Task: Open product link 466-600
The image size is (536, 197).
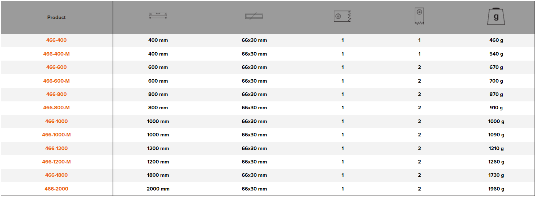Action: click(56, 67)
